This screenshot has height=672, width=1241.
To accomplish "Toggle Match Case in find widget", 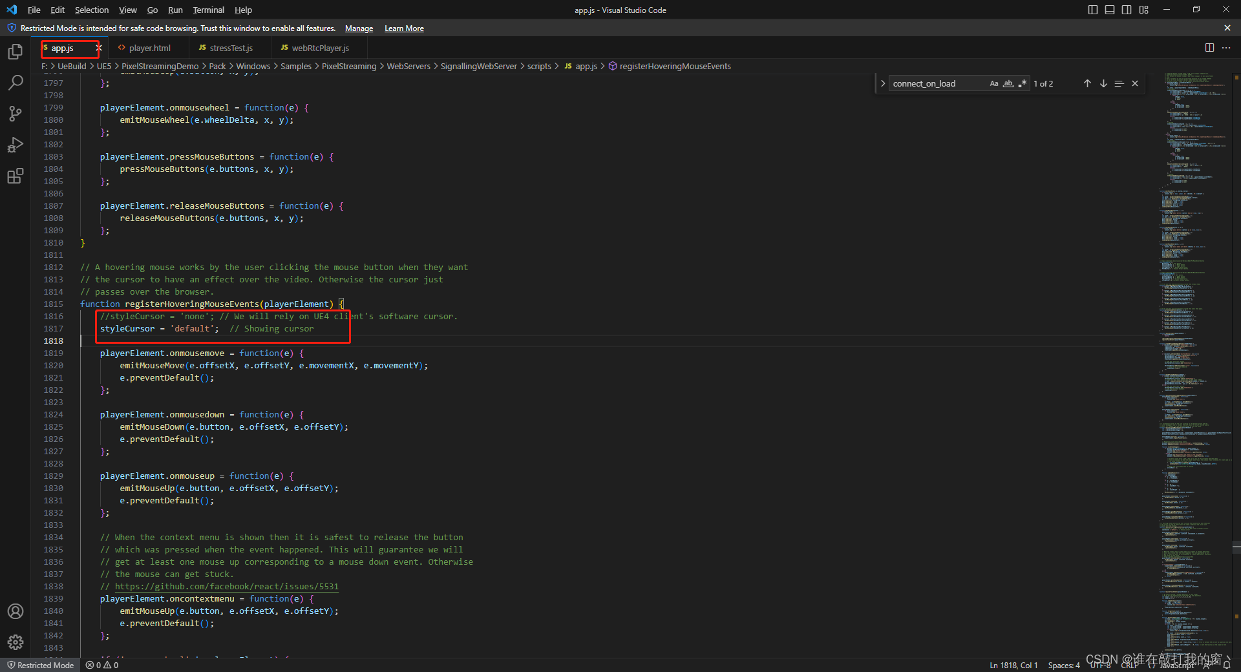I will pos(994,83).
